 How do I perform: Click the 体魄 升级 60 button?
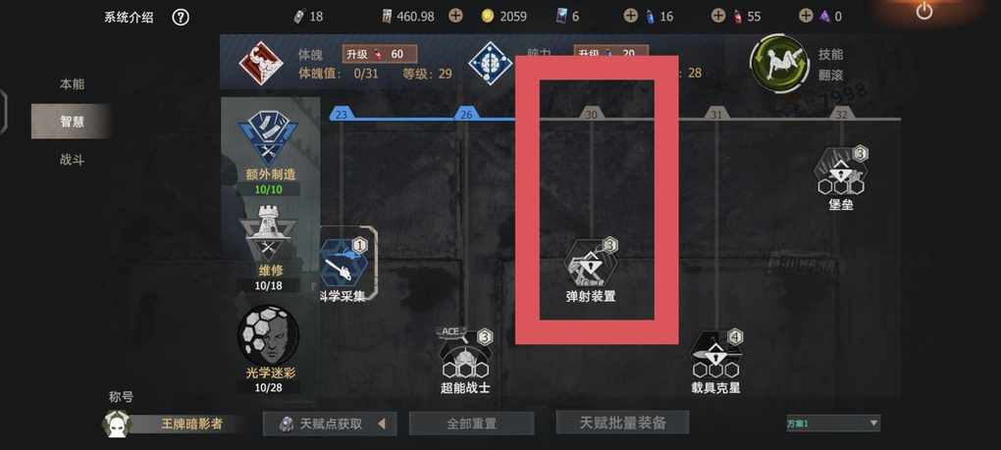(x=379, y=54)
